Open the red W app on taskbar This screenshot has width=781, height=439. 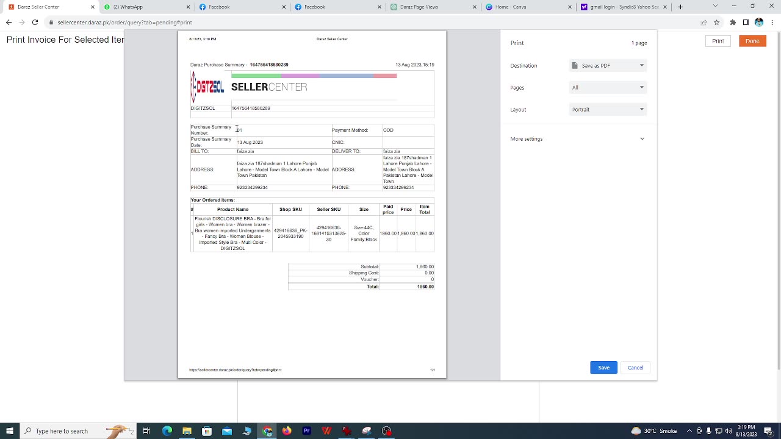pyautogui.click(x=326, y=431)
